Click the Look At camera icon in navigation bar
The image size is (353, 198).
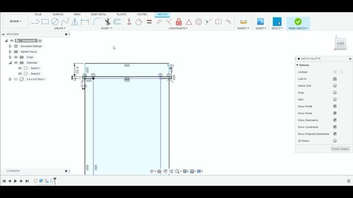tap(159, 171)
